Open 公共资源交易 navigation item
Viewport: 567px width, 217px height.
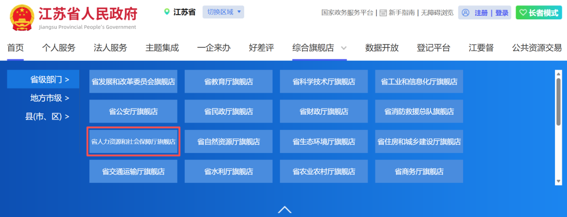[537, 48]
